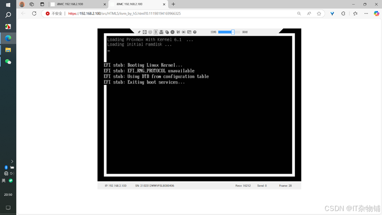The image size is (382, 215).
Task: Open the power control circle icon
Action: (x=150, y=32)
